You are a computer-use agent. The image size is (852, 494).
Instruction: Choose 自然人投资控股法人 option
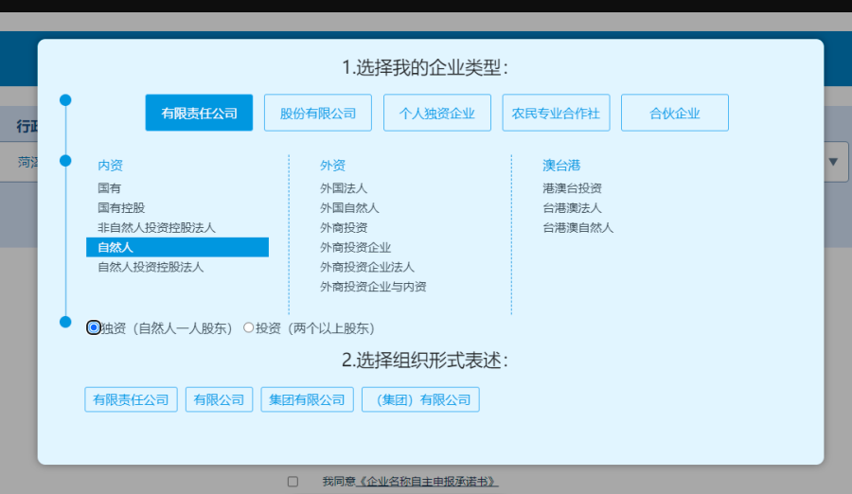pos(151,267)
